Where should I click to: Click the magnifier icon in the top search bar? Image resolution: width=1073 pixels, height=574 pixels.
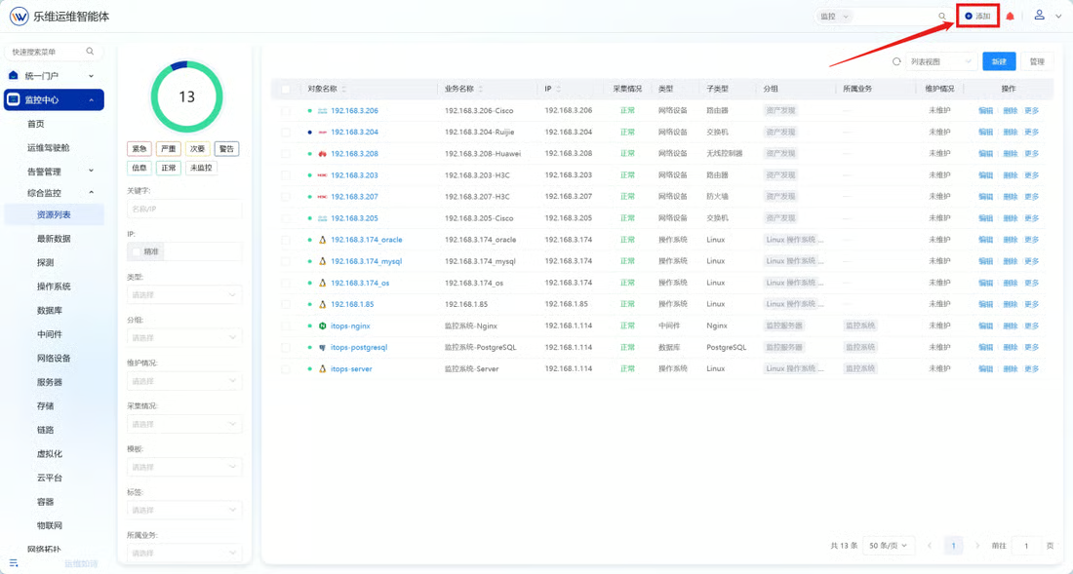(942, 17)
